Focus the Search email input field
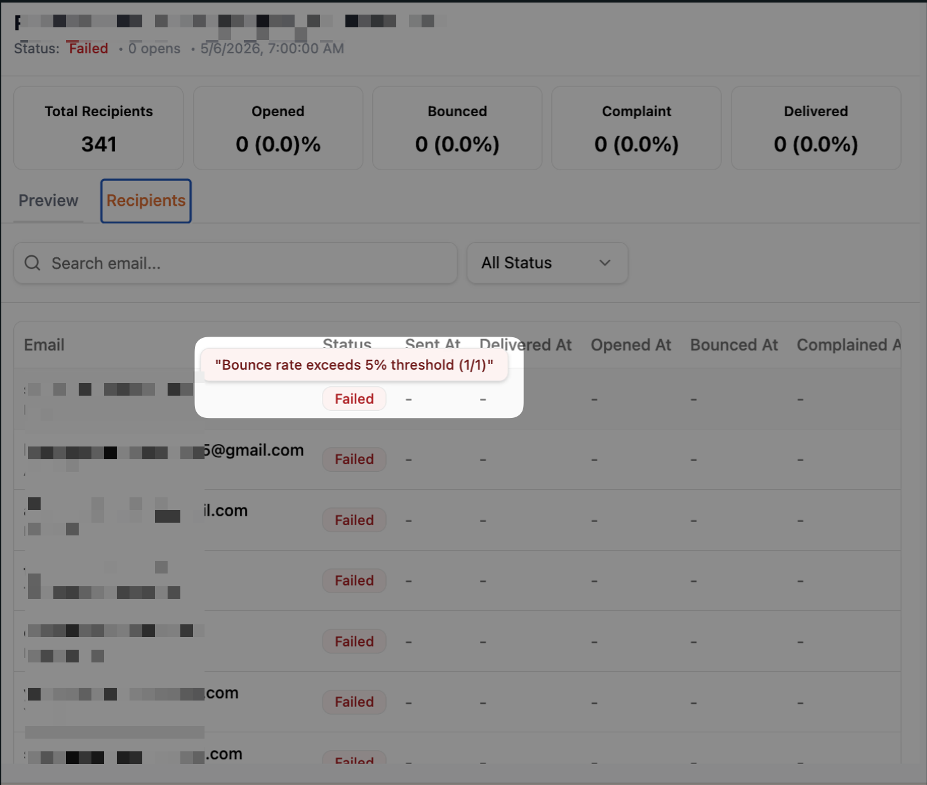927x785 pixels. point(236,263)
